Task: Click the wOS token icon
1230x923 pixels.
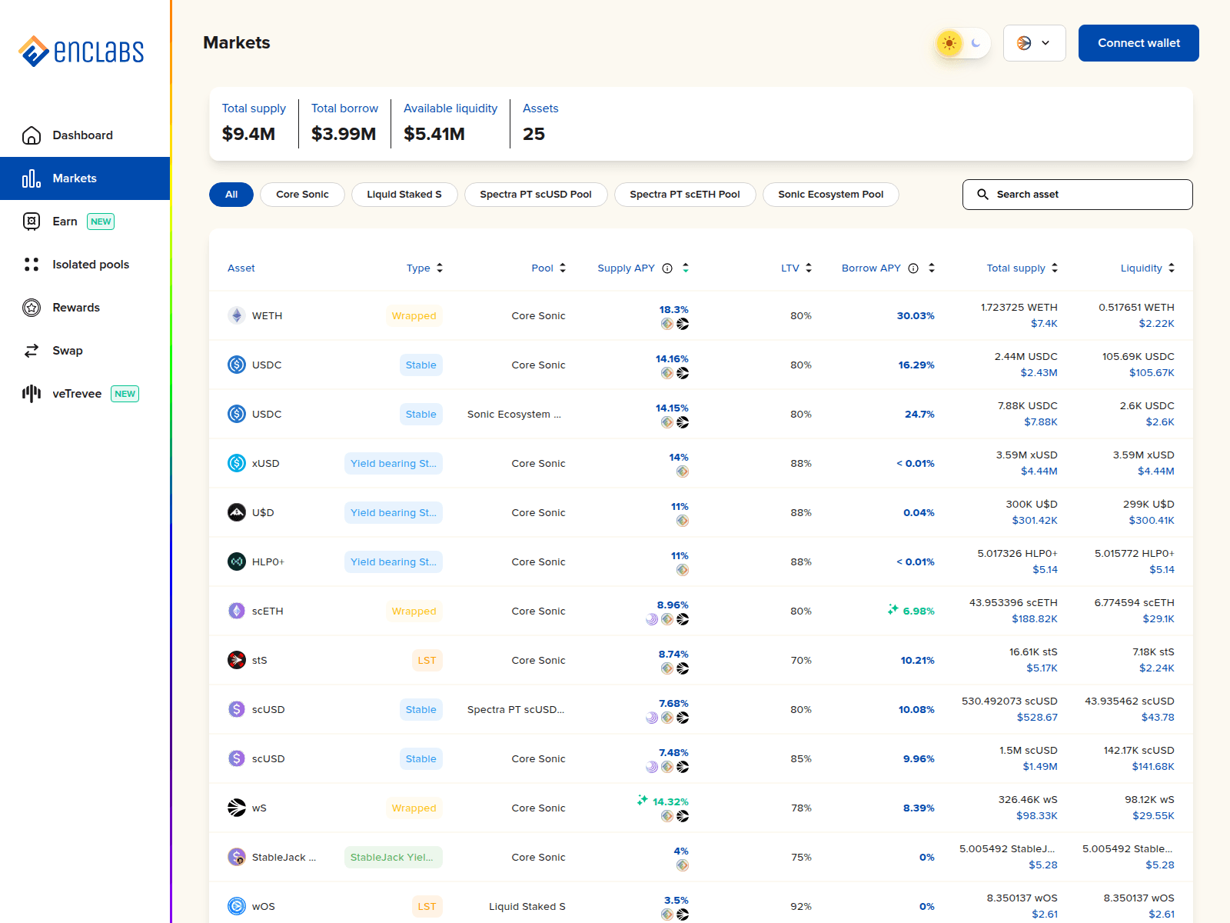Action: pos(237,906)
